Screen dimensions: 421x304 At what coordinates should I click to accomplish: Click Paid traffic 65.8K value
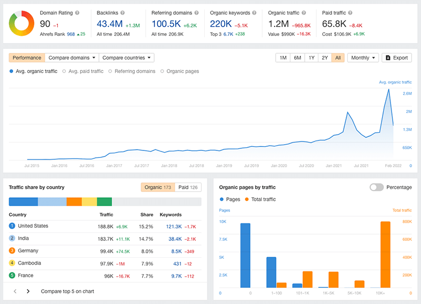[334, 24]
